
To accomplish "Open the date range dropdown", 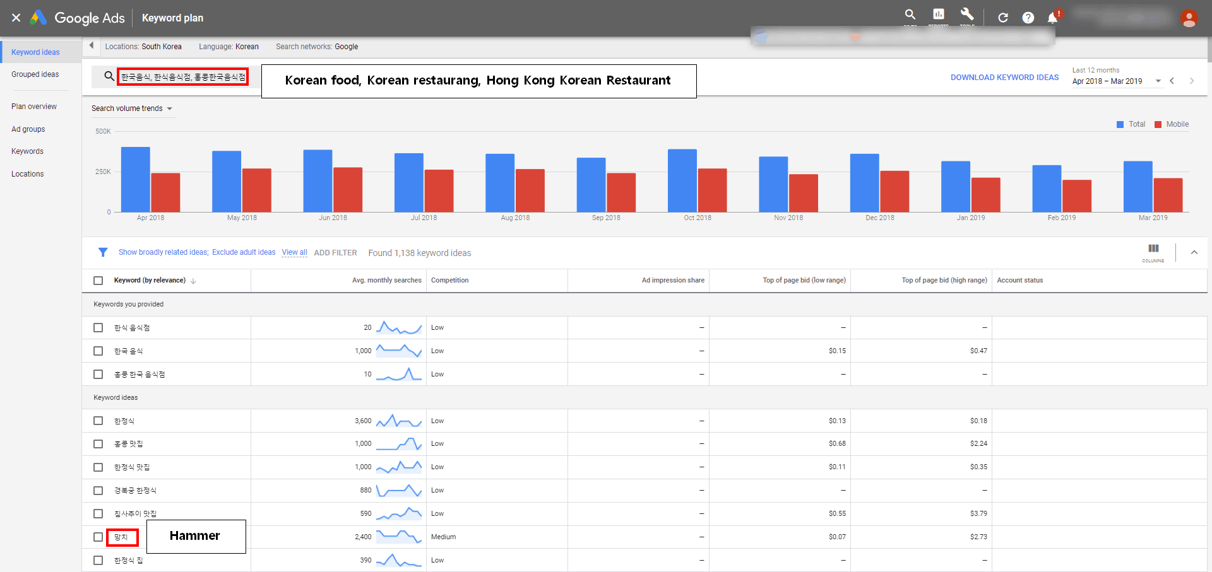I will tap(1117, 81).
